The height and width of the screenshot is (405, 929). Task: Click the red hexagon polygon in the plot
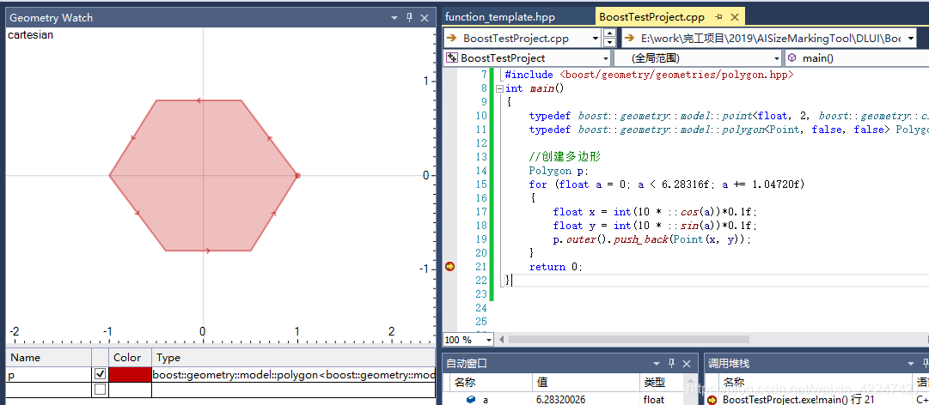point(203,176)
